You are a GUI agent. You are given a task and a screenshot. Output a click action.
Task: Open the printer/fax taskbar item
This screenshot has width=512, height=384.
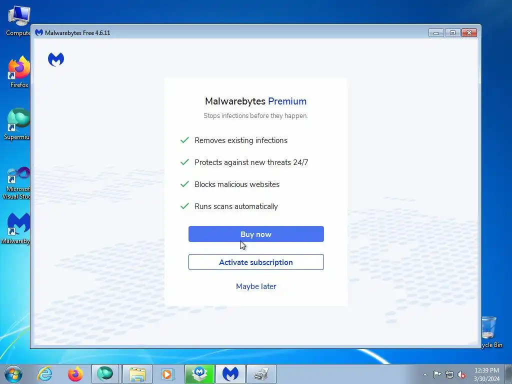(x=261, y=374)
